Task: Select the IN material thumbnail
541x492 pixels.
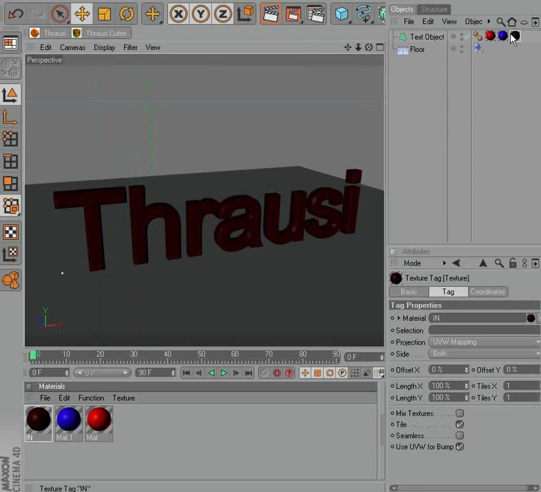Action: (39, 424)
